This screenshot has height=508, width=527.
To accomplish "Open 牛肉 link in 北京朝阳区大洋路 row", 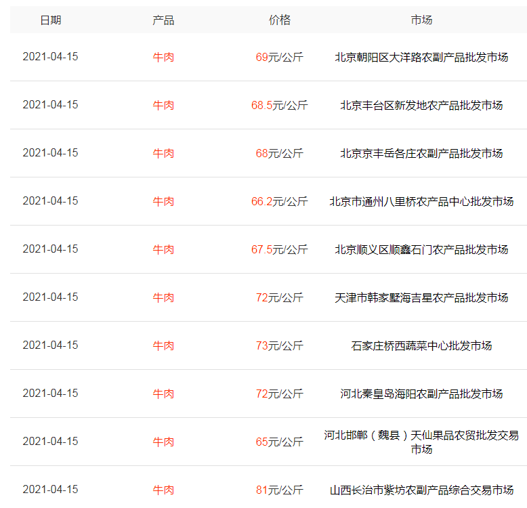I will [163, 57].
